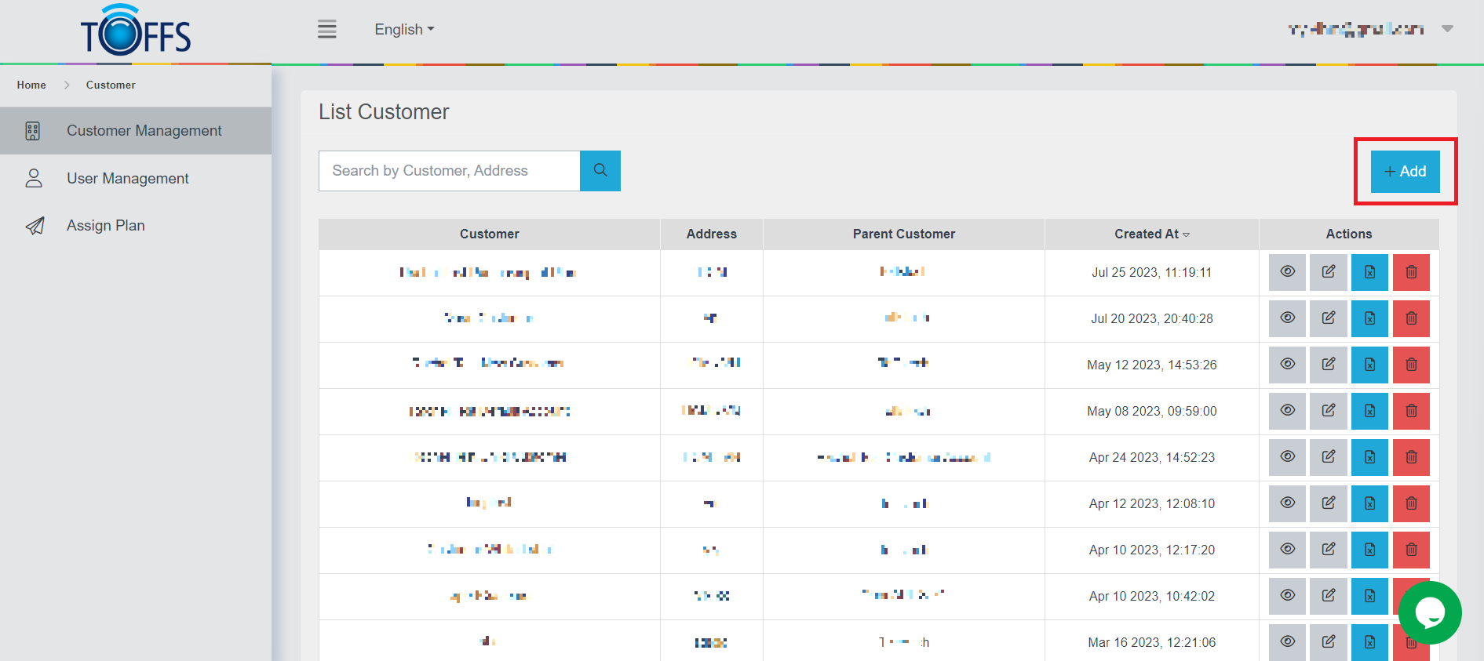Viewport: 1484px width, 661px height.
Task: Open the green chat bubble widget
Action: pos(1429,612)
